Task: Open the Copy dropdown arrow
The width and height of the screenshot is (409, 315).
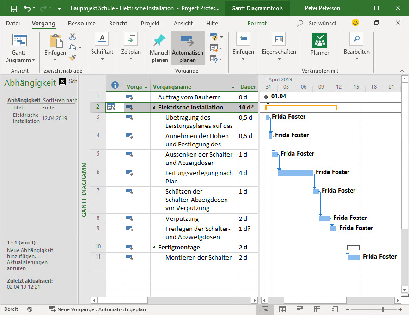Action: pyautogui.click(x=80, y=48)
